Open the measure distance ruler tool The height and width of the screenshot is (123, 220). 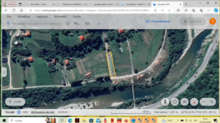point(87,24)
